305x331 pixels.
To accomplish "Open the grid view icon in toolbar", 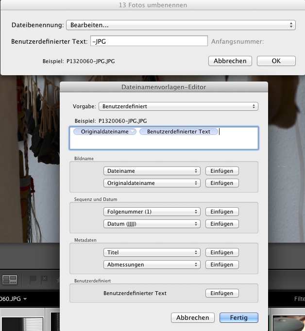I will pyautogui.click(x=10, y=280).
